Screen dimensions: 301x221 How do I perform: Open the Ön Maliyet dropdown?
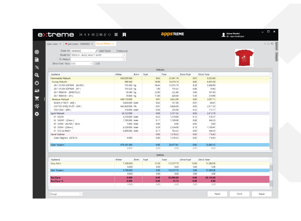point(125,59)
